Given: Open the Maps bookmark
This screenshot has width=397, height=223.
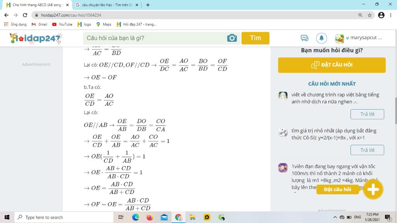Looking at the screenshot, I should [104, 24].
